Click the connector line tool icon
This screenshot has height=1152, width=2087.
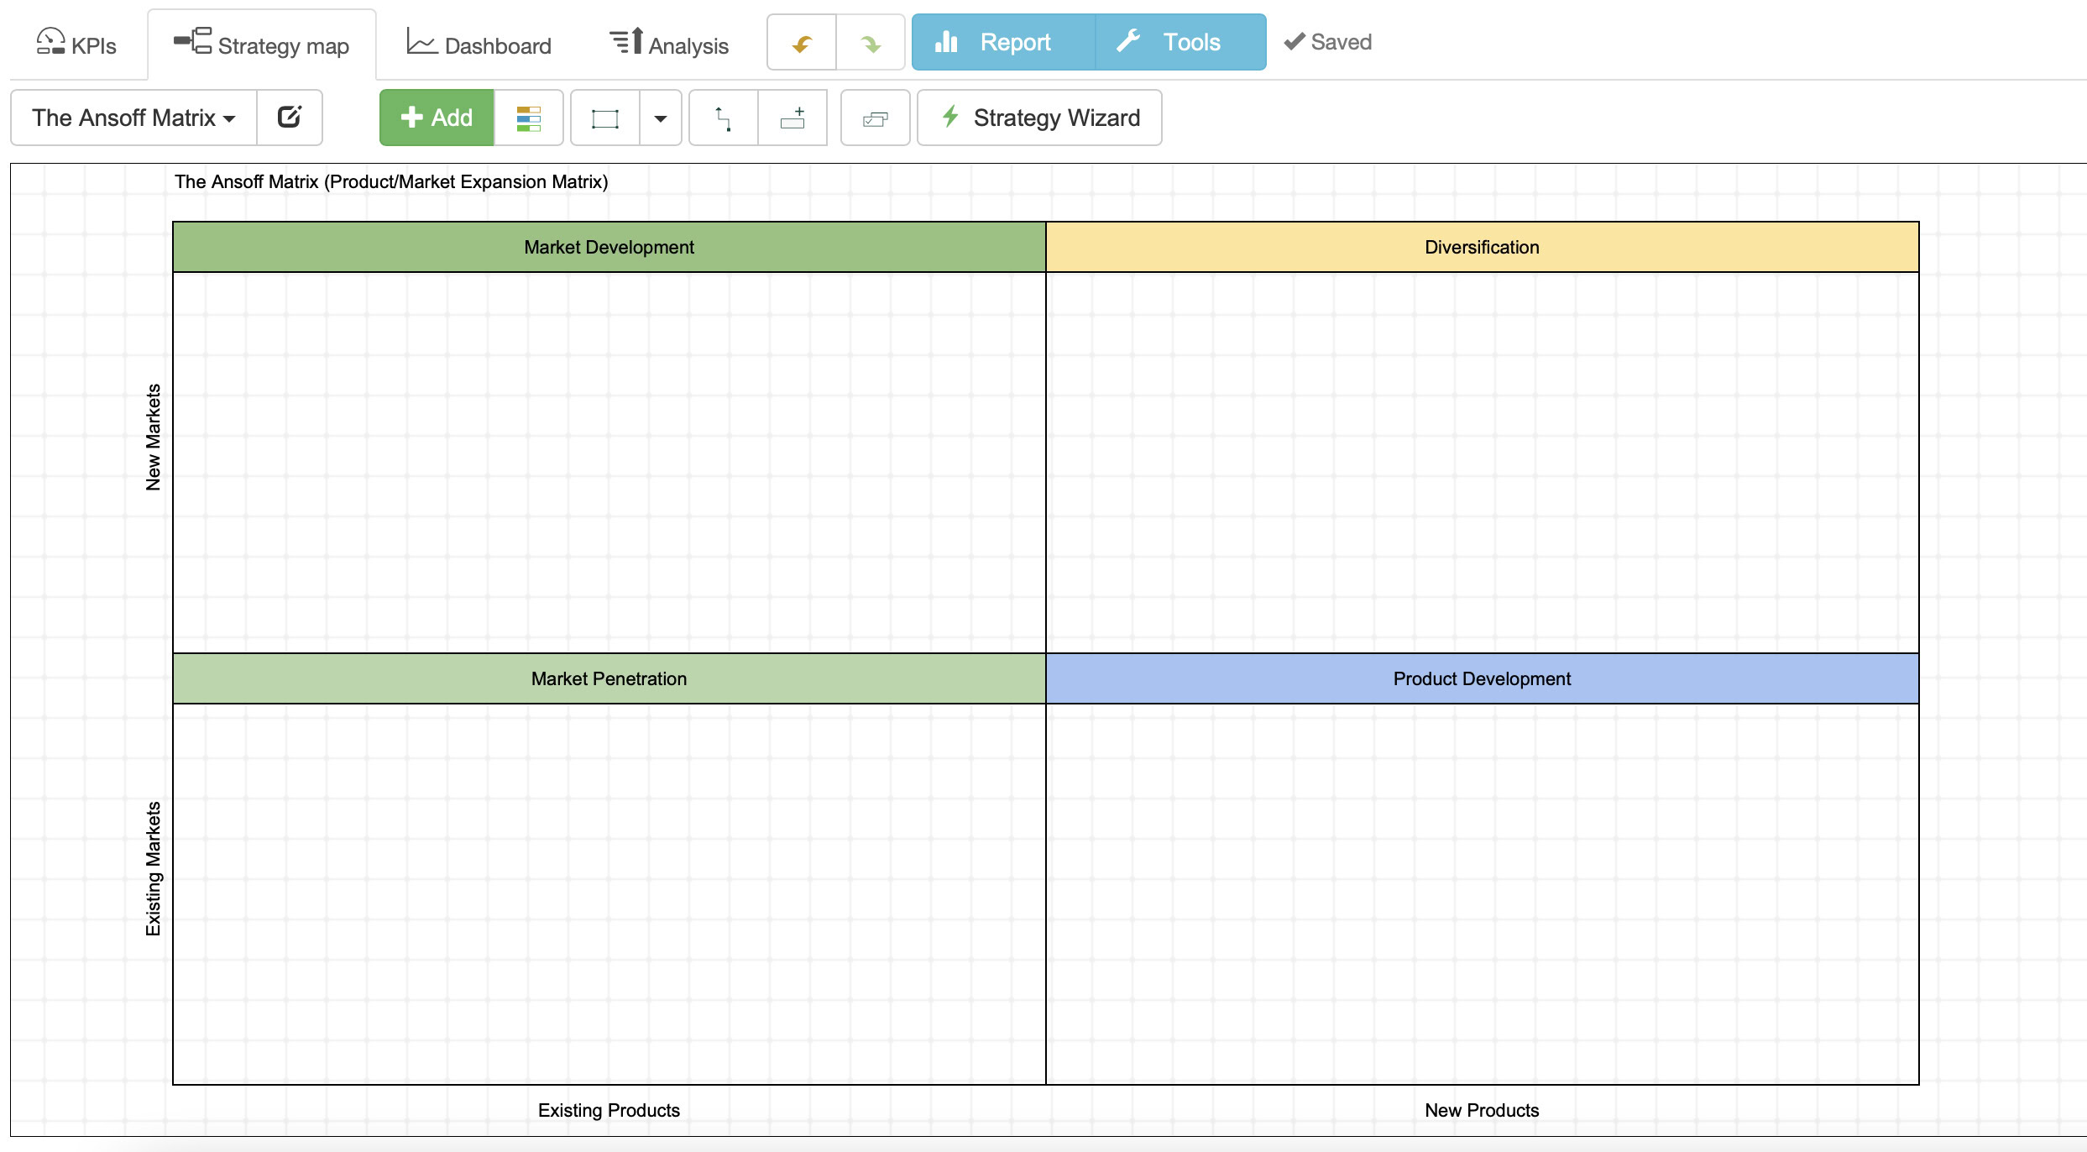pyautogui.click(x=723, y=118)
